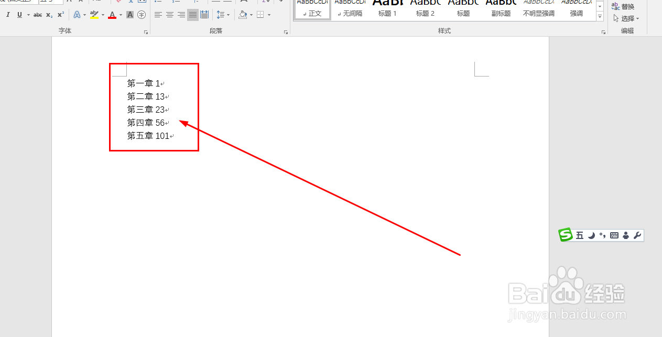Apply the 标题 1 style
Screen dimensions: 662x337
pos(388,9)
